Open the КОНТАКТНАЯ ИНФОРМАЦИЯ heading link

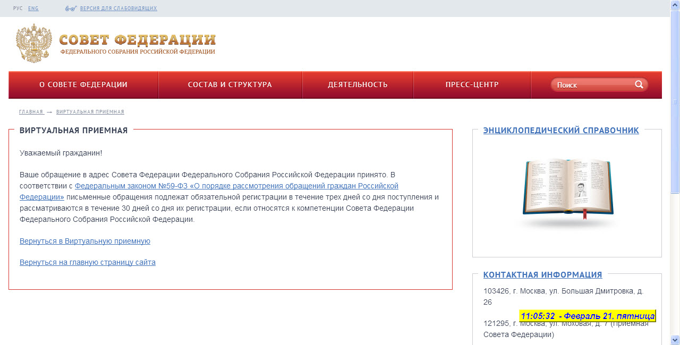point(542,274)
